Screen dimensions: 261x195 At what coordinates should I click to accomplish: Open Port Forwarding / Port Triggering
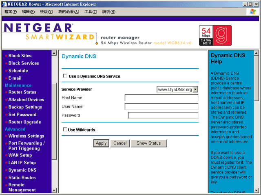tap(27, 145)
